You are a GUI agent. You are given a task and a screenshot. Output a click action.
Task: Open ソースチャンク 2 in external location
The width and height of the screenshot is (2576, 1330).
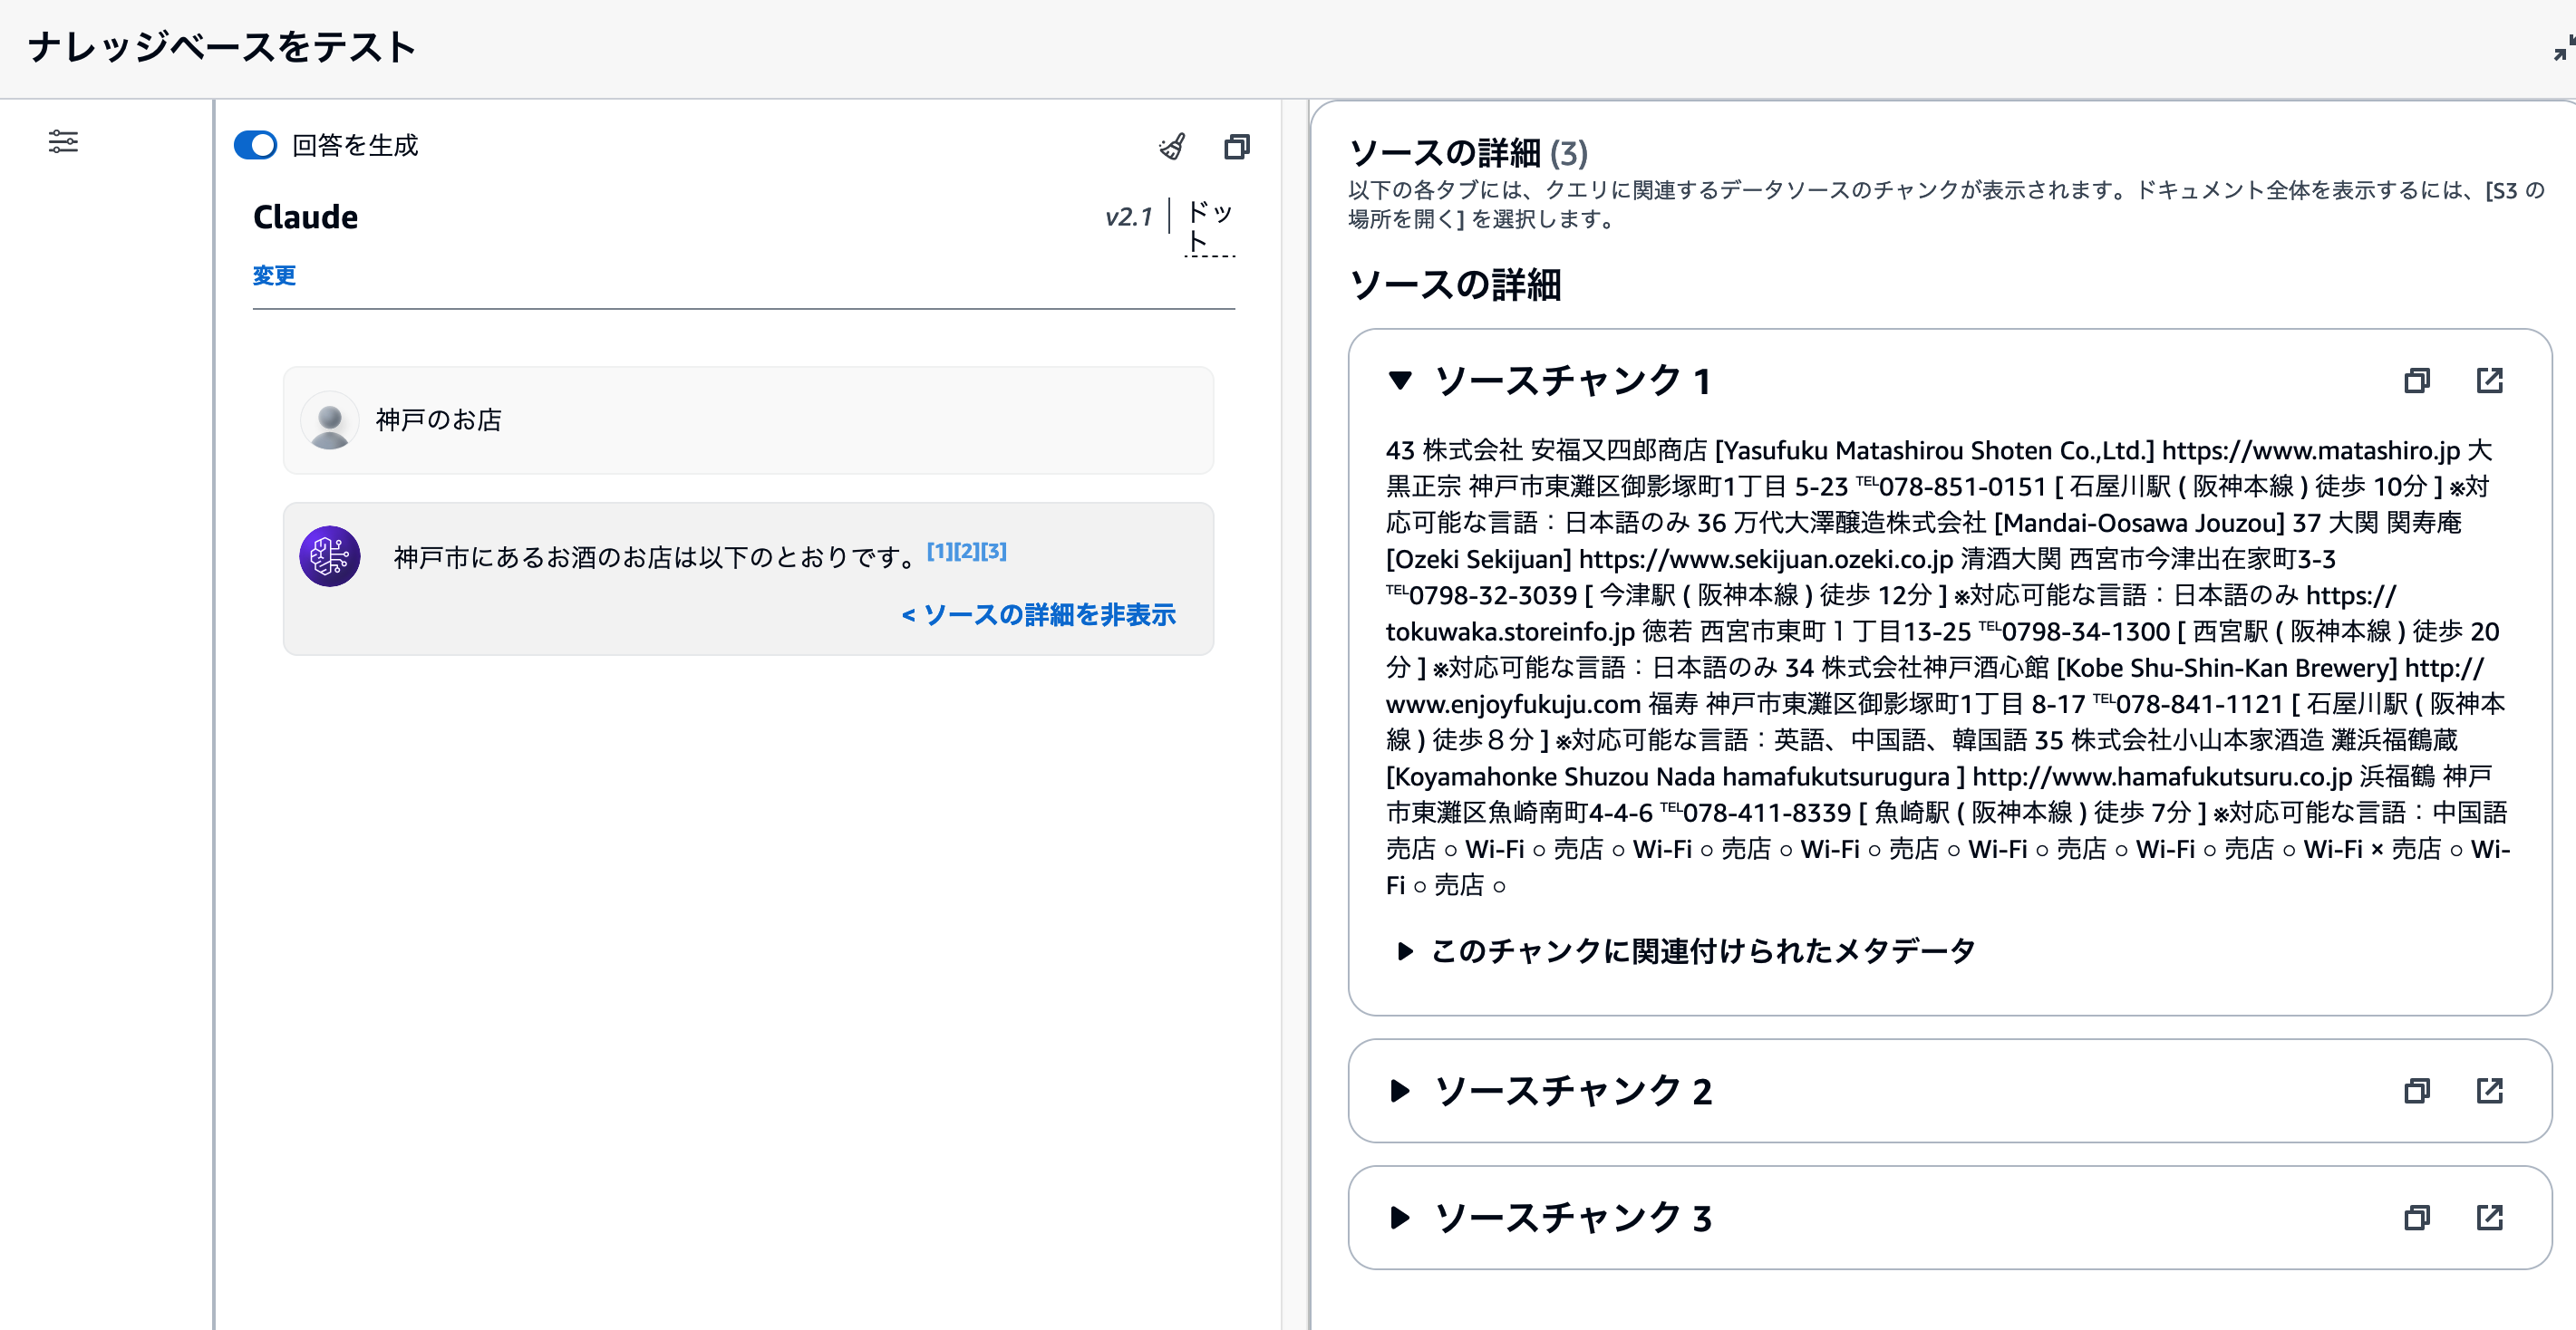2490,1091
